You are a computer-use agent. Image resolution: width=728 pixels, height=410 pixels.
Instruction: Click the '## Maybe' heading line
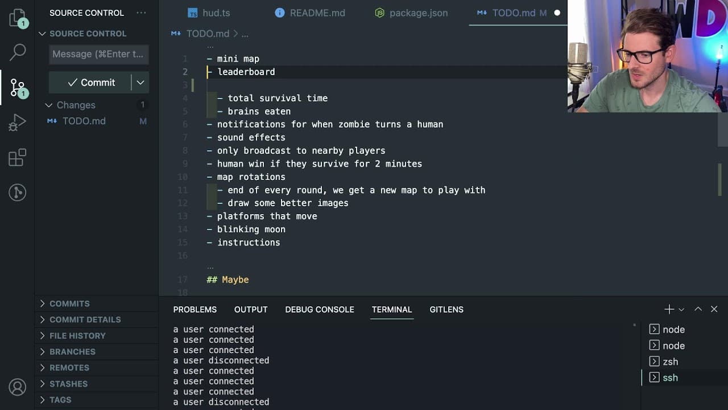[227, 280]
